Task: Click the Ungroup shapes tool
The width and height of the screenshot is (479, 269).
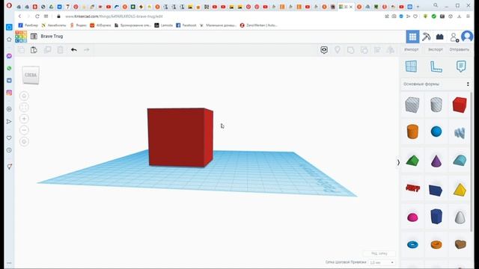Action: pyautogui.click(x=364, y=50)
